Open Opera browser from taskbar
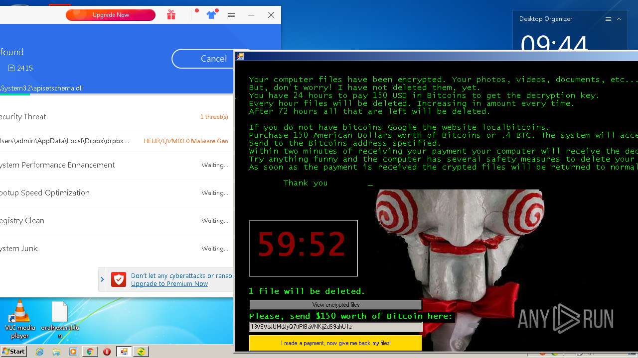The height and width of the screenshot is (358, 638). (107, 352)
